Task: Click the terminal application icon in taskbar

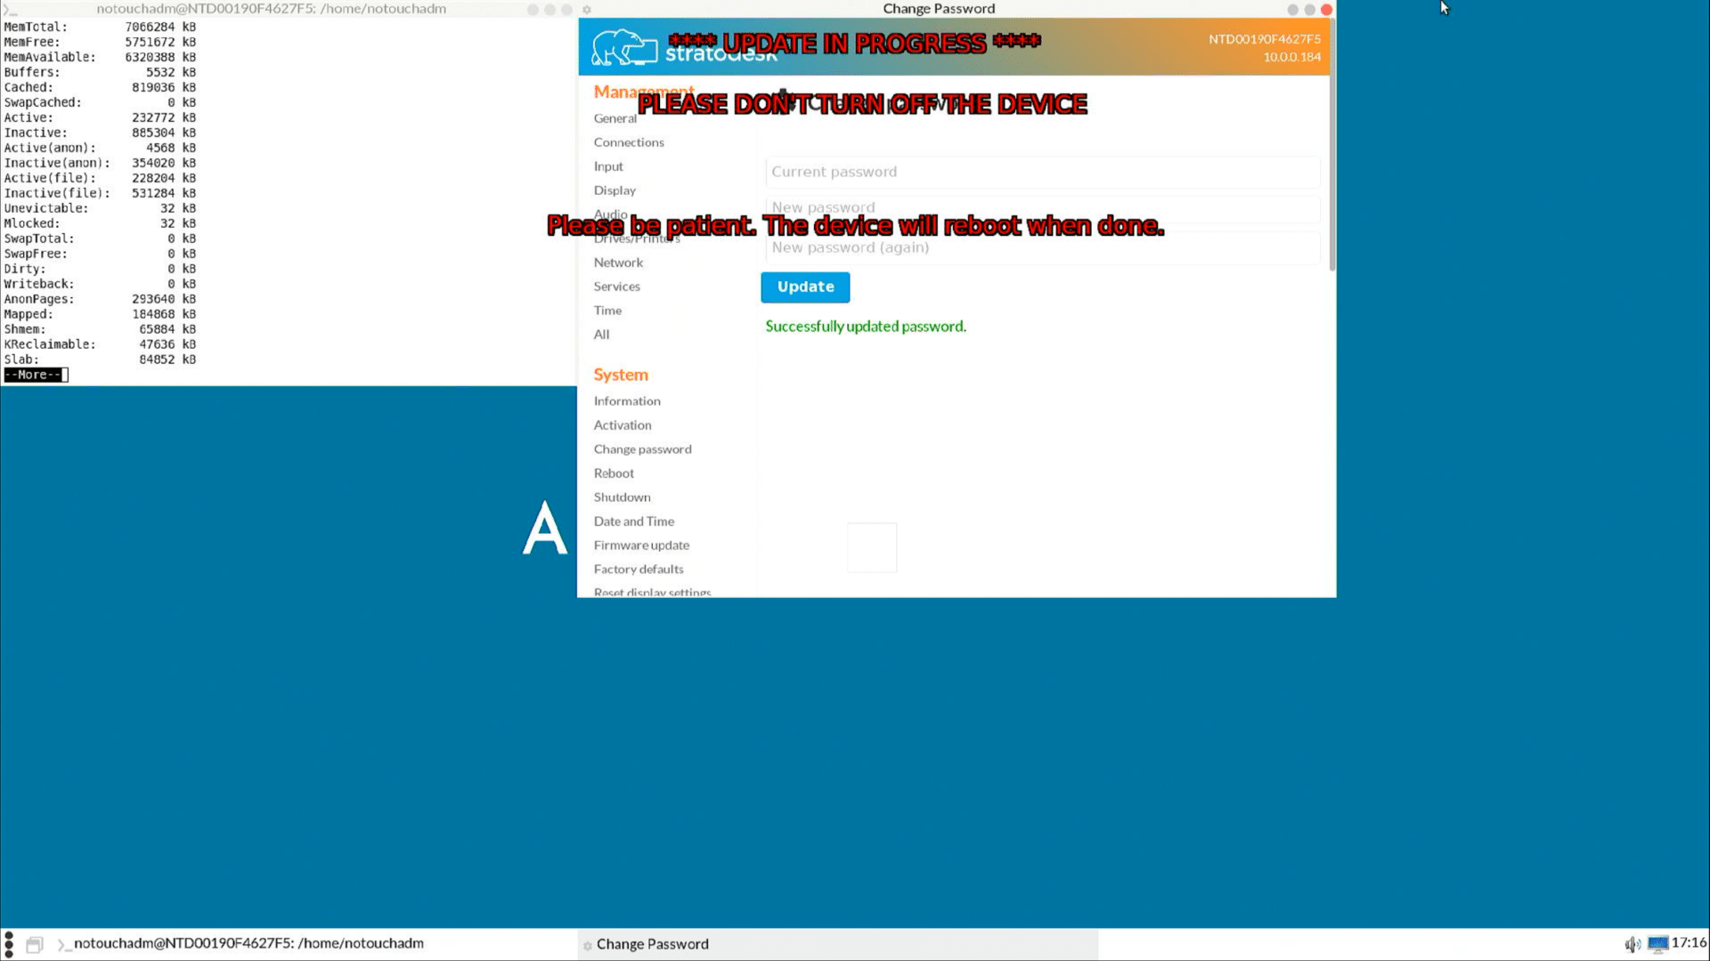Action: point(61,943)
